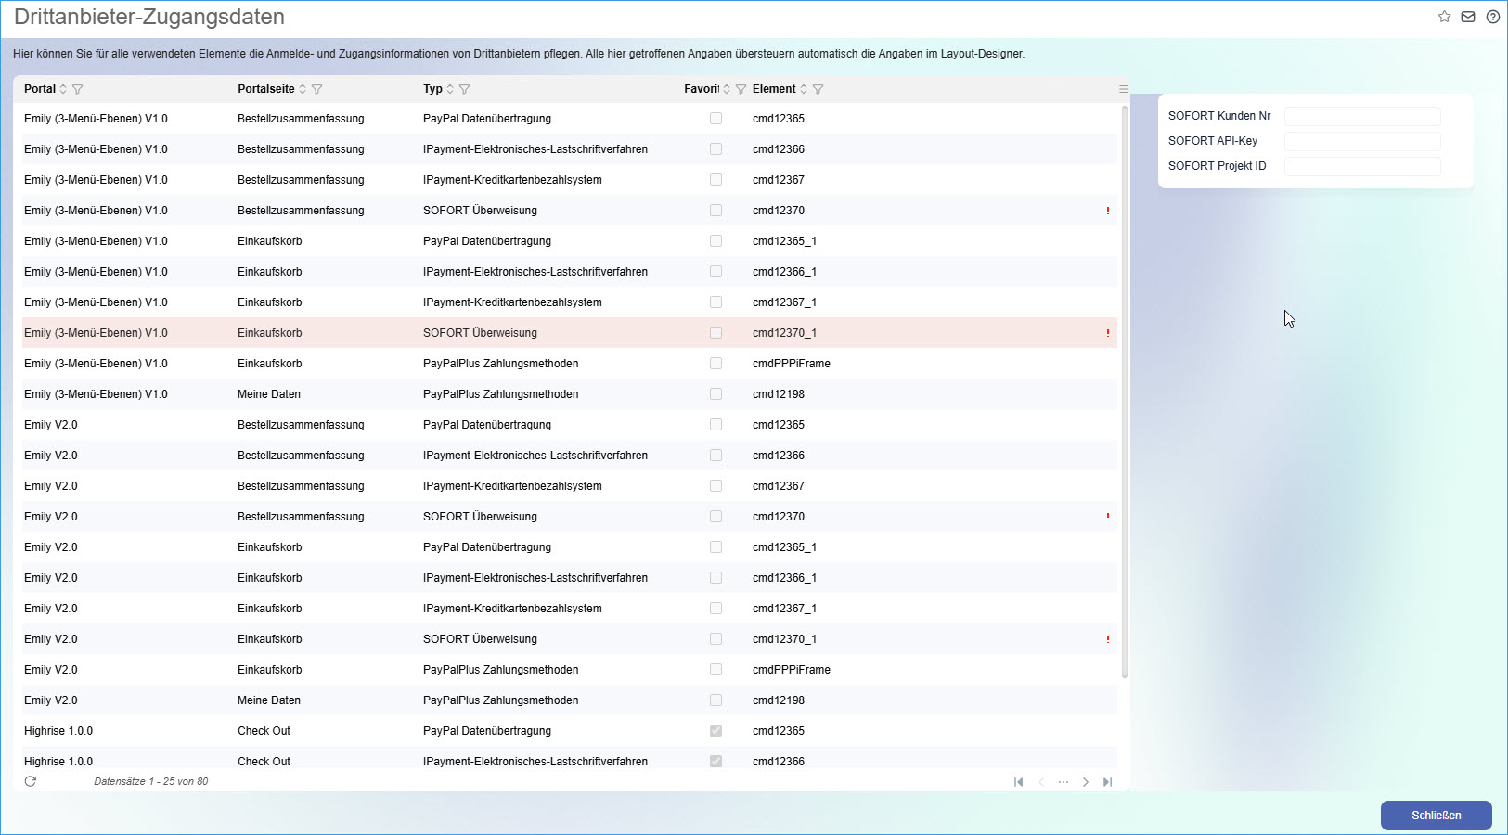Check favorite box in first PayPal row
Screen dimensions: 1508x835
[715, 119]
